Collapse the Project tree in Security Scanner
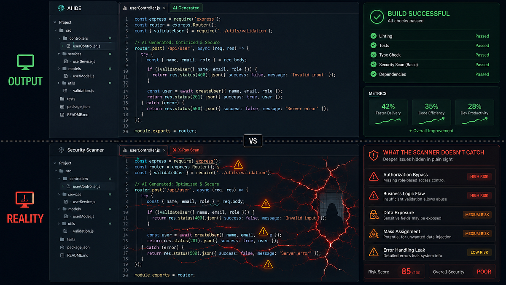This screenshot has height=285, width=506. (x=55, y=163)
